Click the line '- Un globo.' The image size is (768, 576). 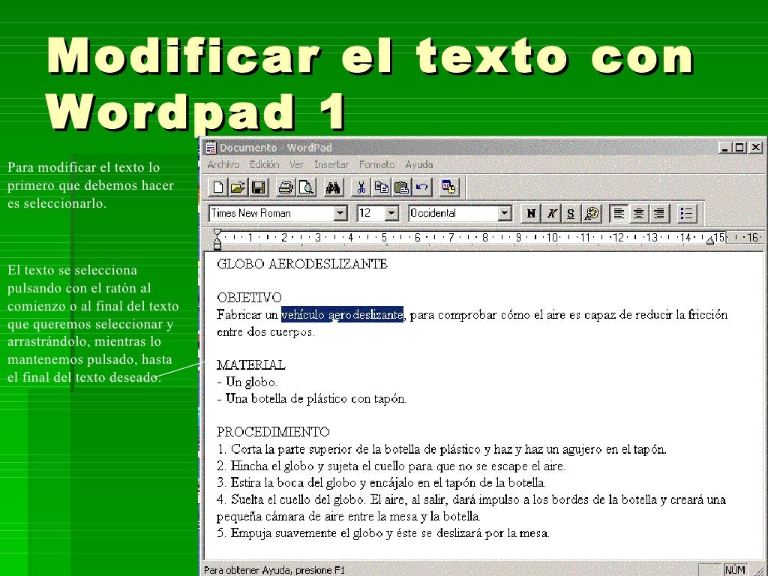[247, 382]
